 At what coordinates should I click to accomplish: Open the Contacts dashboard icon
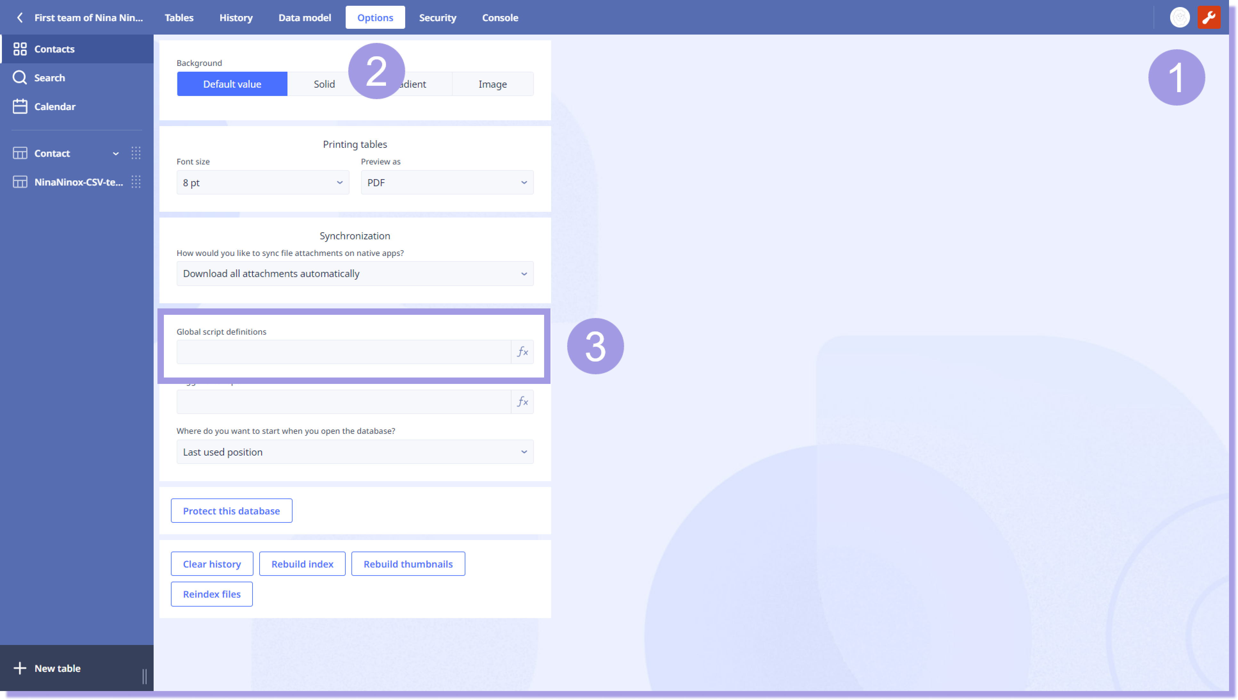(x=20, y=49)
